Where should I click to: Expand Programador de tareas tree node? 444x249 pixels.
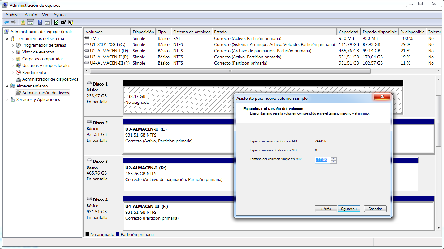pos(13,45)
